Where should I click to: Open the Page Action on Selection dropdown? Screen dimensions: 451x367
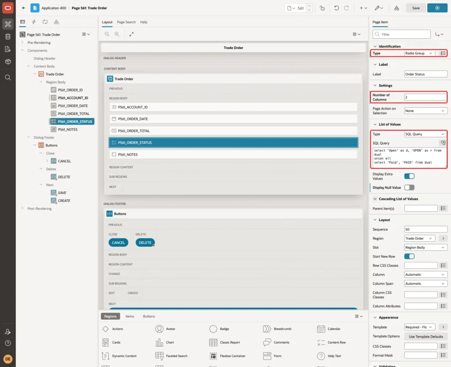425,111
